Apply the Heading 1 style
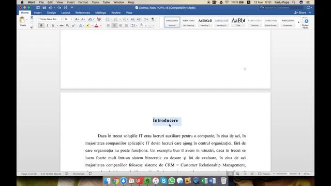Viewport: 331px width, 186px height. (x=205, y=22)
